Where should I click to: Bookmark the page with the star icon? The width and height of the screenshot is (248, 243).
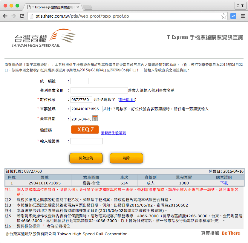[223, 16]
